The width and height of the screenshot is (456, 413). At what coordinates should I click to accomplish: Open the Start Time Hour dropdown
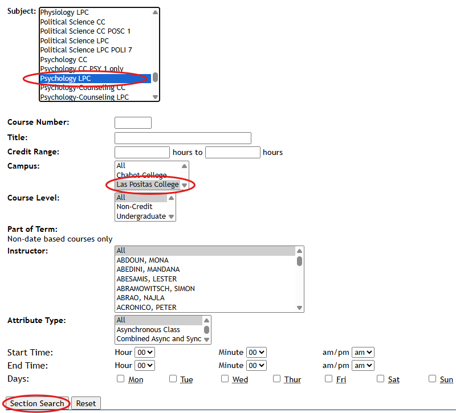click(145, 353)
